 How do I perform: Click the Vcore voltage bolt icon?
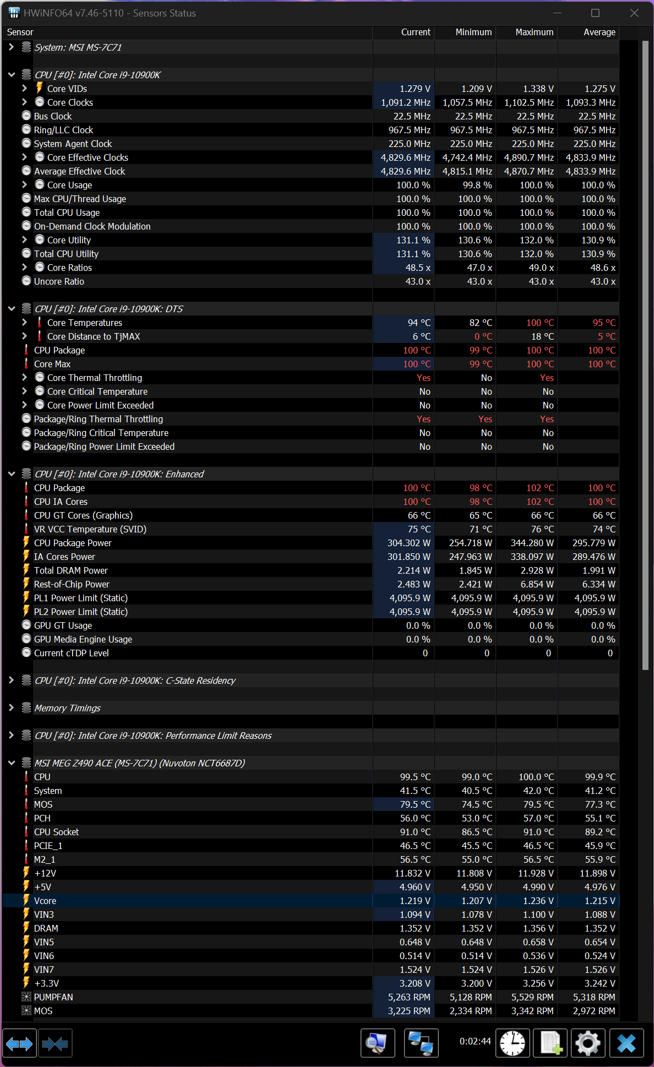[x=26, y=901]
